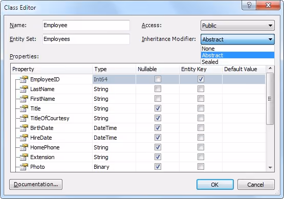Click scrollbar up arrow in properties list
Image resolution: width=284 pixels, height=199 pixels.
[x=270, y=68]
